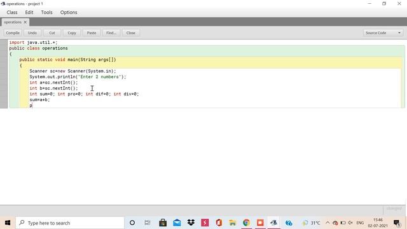Viewport: 407px width, 229px height.
Task: Open Task View from the taskbar
Action: pyautogui.click(x=148, y=223)
